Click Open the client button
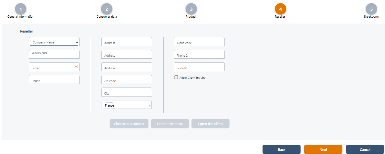Screen dimensions: 385x154 (210, 124)
